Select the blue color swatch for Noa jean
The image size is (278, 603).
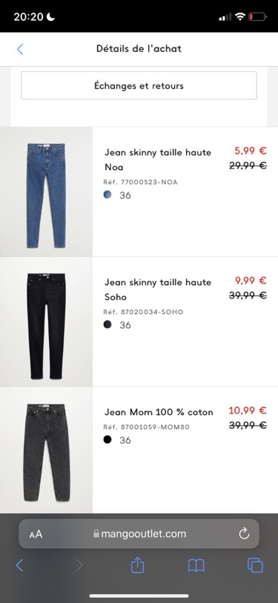(x=107, y=195)
